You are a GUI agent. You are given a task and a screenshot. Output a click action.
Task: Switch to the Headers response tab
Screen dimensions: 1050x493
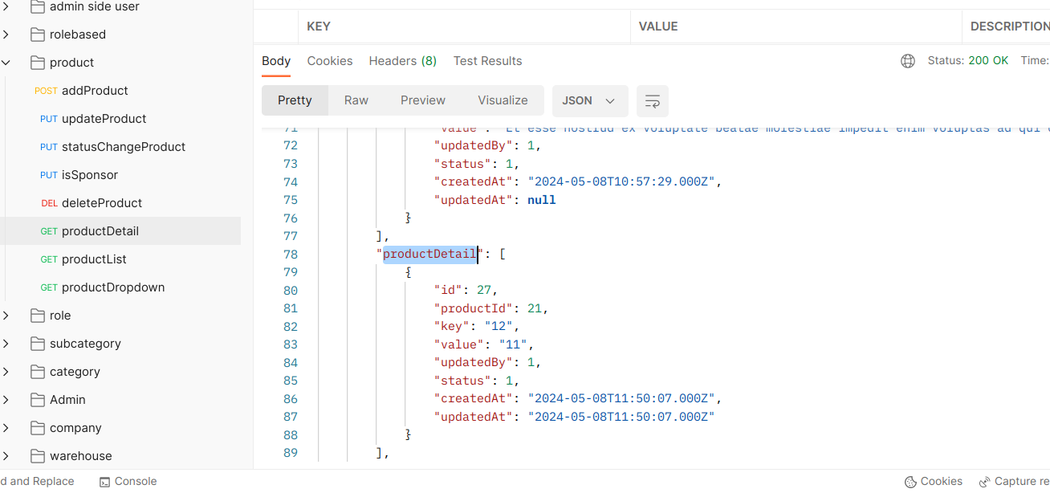(402, 61)
